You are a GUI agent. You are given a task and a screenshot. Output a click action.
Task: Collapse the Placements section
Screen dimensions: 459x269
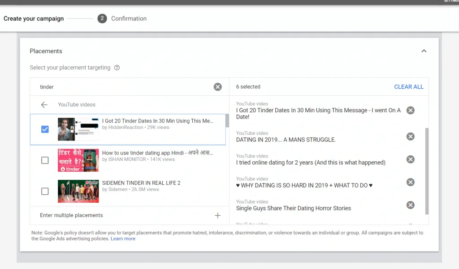[424, 51]
